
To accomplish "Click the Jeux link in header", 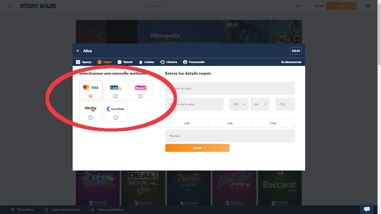I will tap(299, 6).
